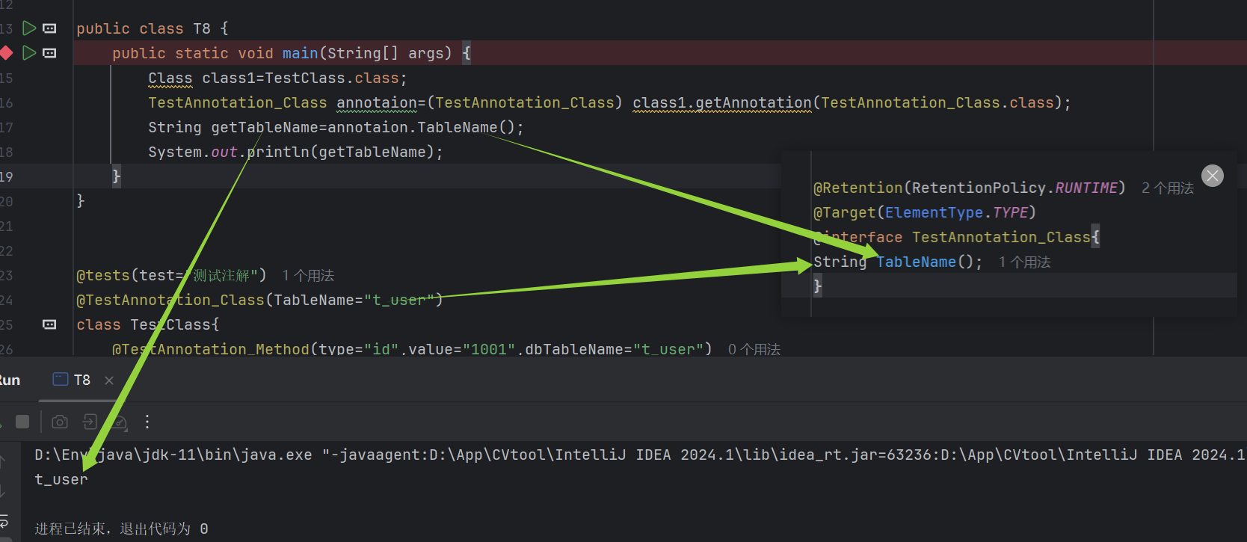Screen dimensions: 1247x542
Task: Click 'TestAnnotation_Class' in the interface declaration
Action: [x=1001, y=237]
